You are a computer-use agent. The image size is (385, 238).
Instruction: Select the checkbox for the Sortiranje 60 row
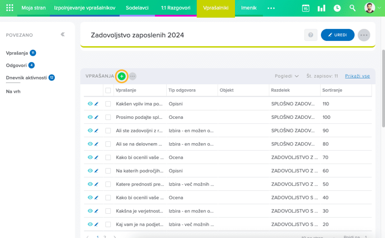[108, 171]
